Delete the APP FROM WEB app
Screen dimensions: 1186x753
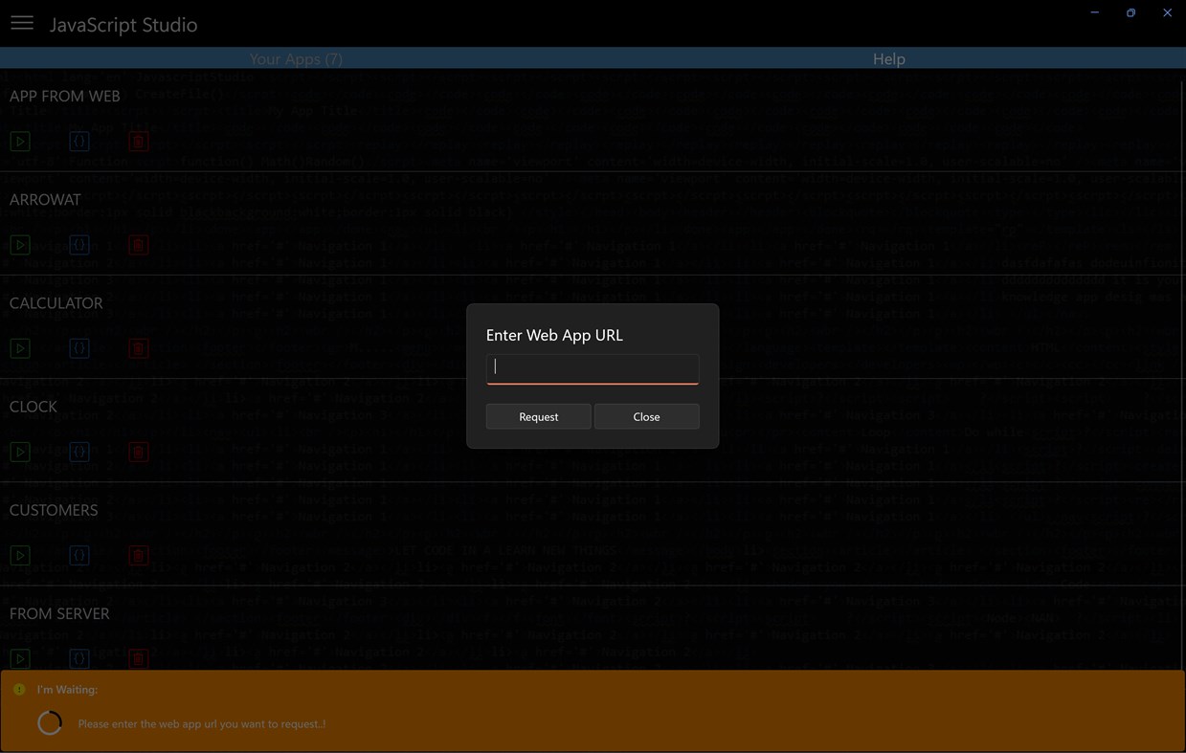tap(138, 142)
